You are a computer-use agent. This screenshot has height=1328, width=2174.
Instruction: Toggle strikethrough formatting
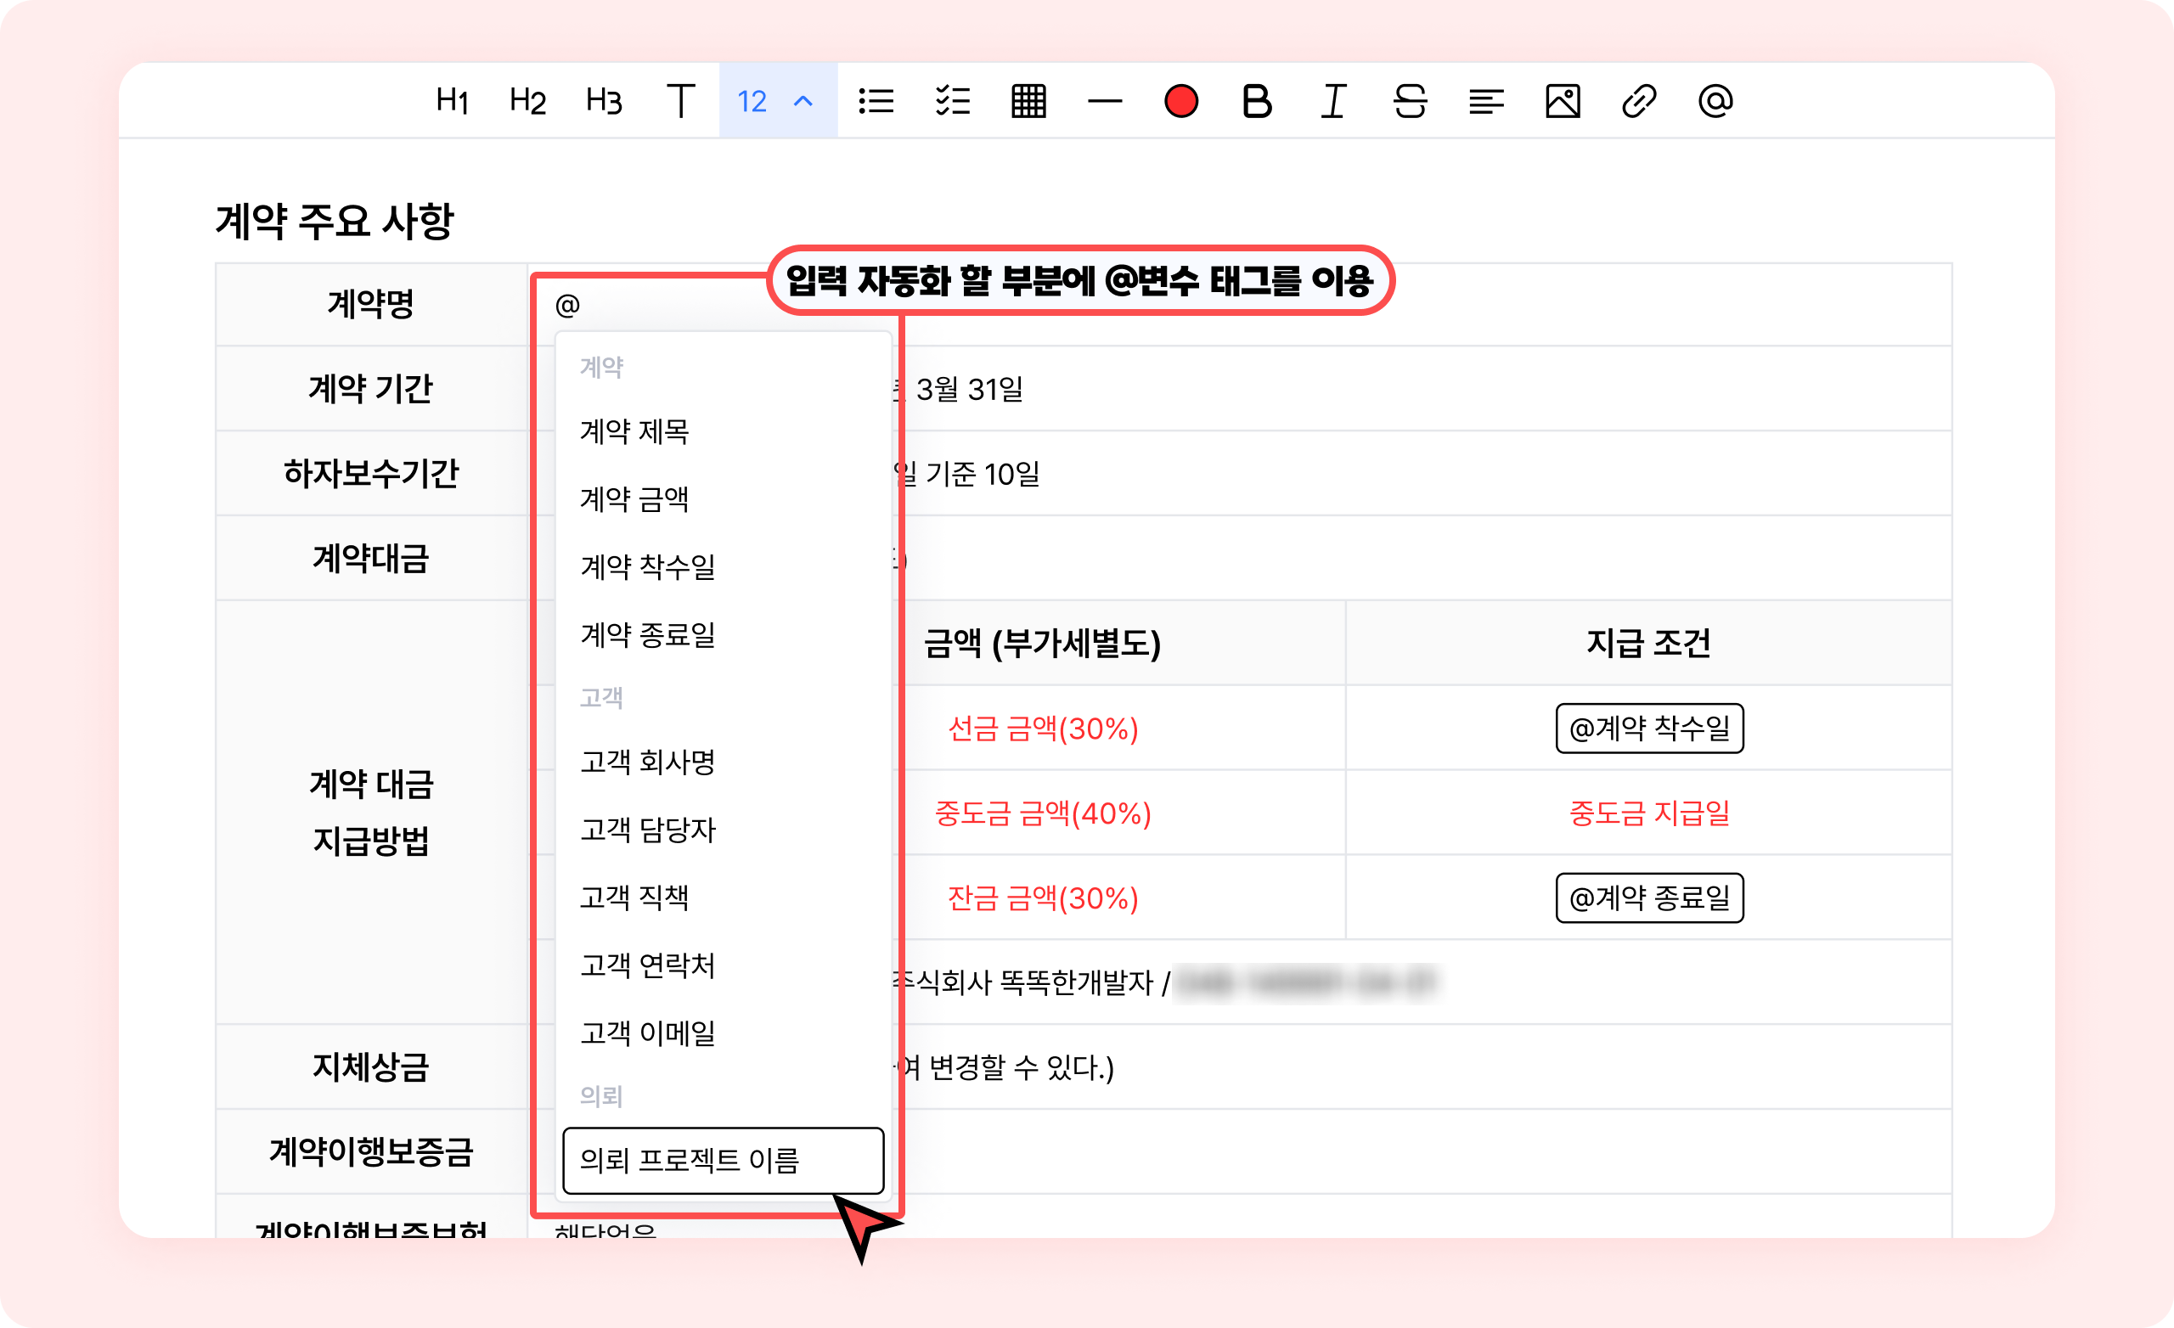(x=1410, y=100)
